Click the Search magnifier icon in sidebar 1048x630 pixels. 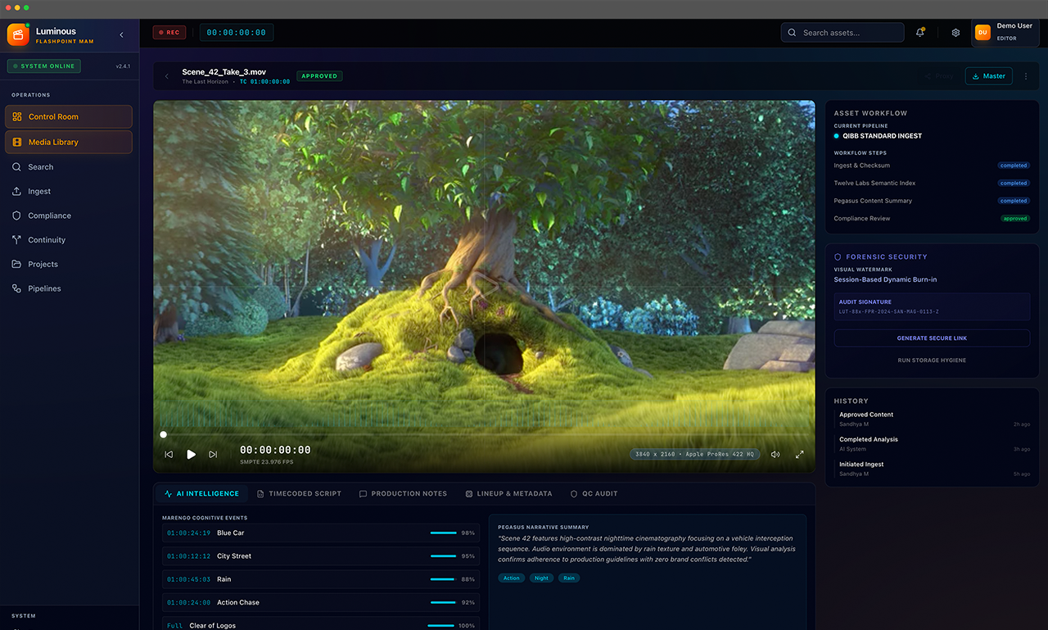tap(17, 167)
